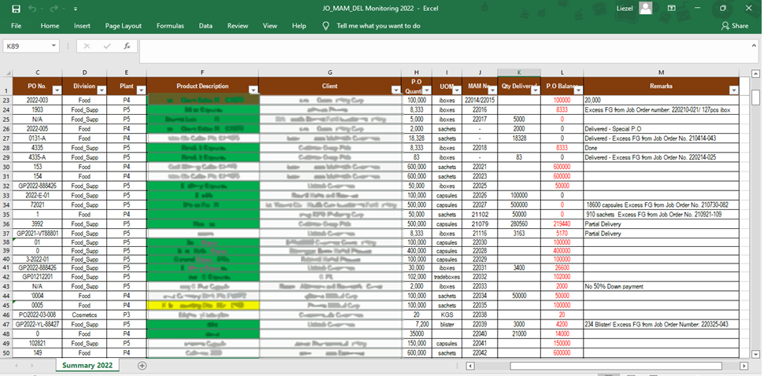764x376 pixels.
Task: Open the PO No. filter dropdown
Action: [57, 90]
